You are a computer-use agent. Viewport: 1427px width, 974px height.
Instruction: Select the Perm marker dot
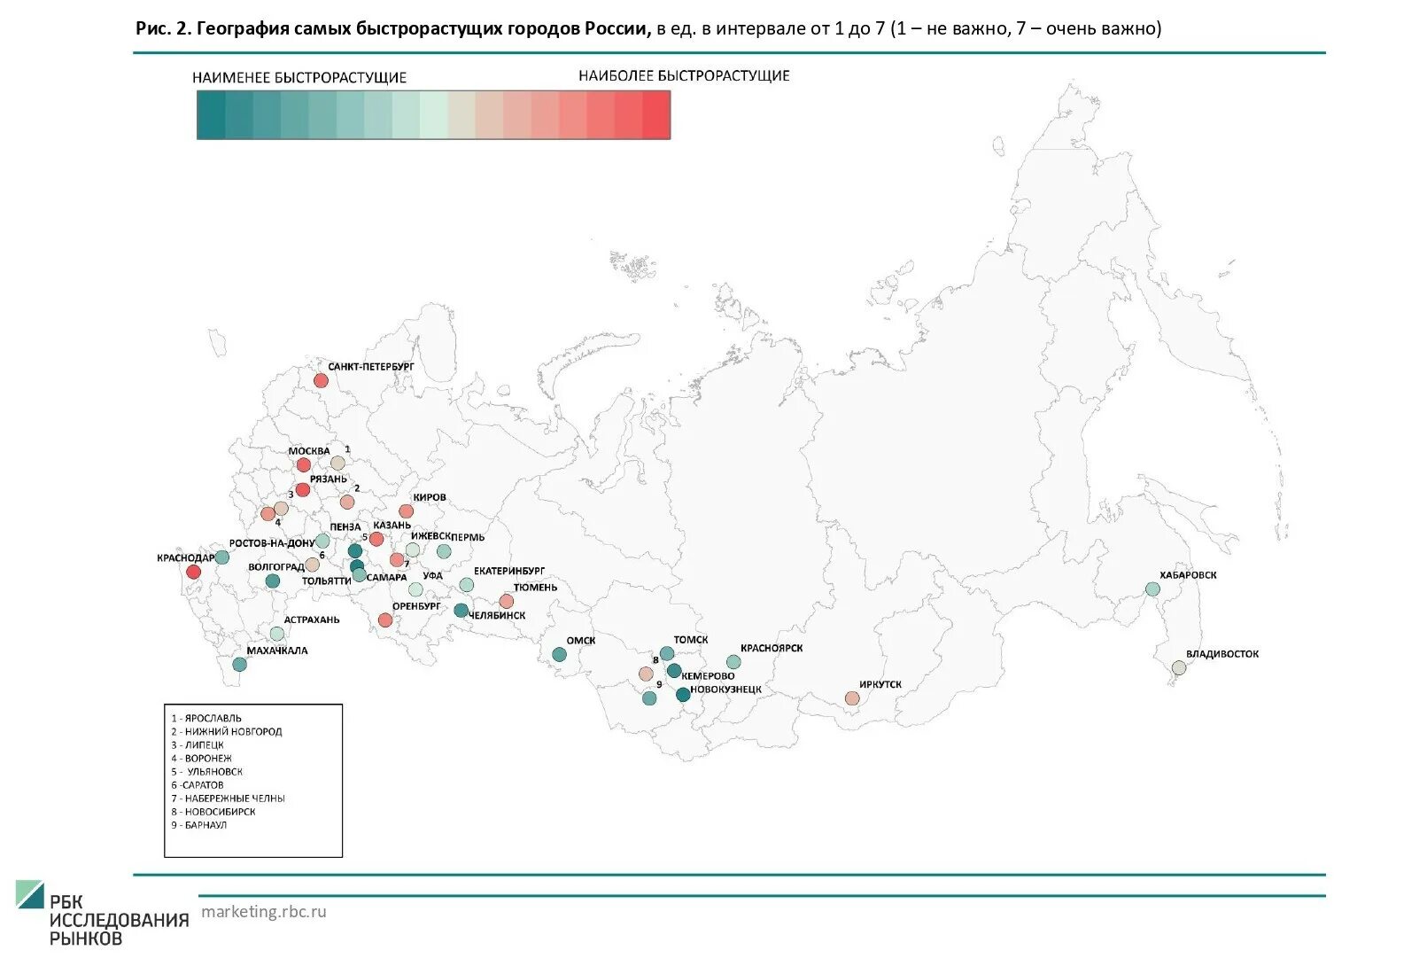click(x=444, y=551)
